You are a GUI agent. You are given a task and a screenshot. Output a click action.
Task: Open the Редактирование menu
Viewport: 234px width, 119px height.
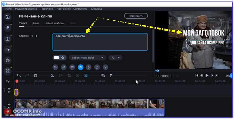pos(26,9)
